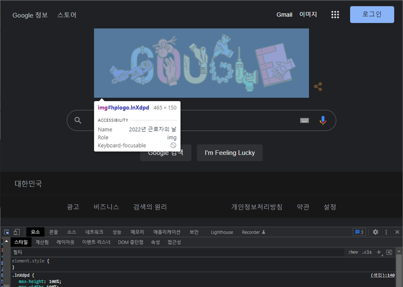Open the (색인):140 source link
Screen dimensions: 403x287
tap(382, 275)
